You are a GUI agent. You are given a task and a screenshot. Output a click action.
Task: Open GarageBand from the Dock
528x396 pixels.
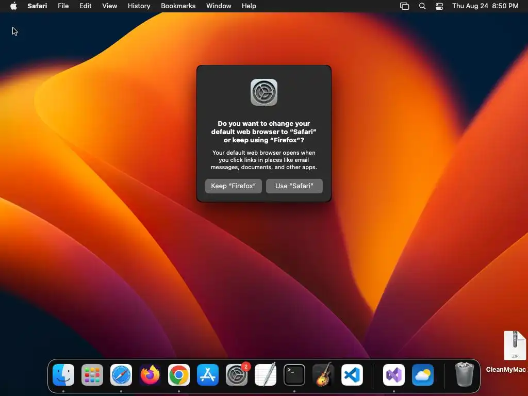[323, 375]
